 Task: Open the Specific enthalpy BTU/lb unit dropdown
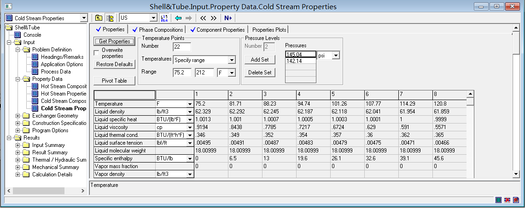(x=190, y=158)
